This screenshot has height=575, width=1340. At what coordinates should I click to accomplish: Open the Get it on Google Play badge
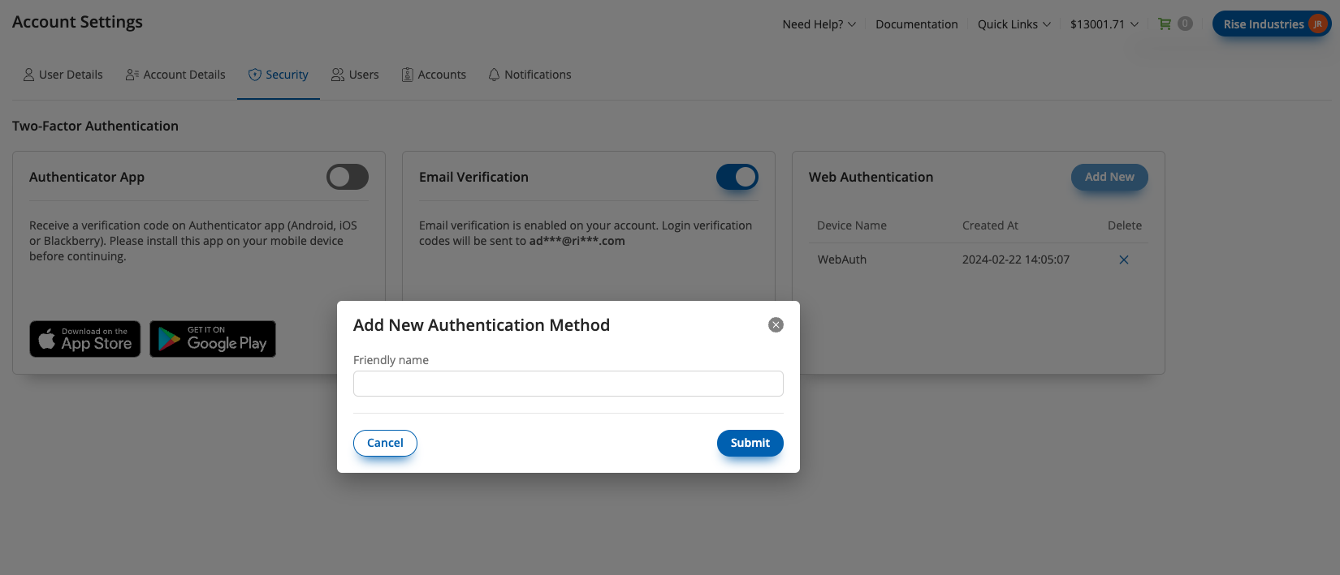(213, 339)
